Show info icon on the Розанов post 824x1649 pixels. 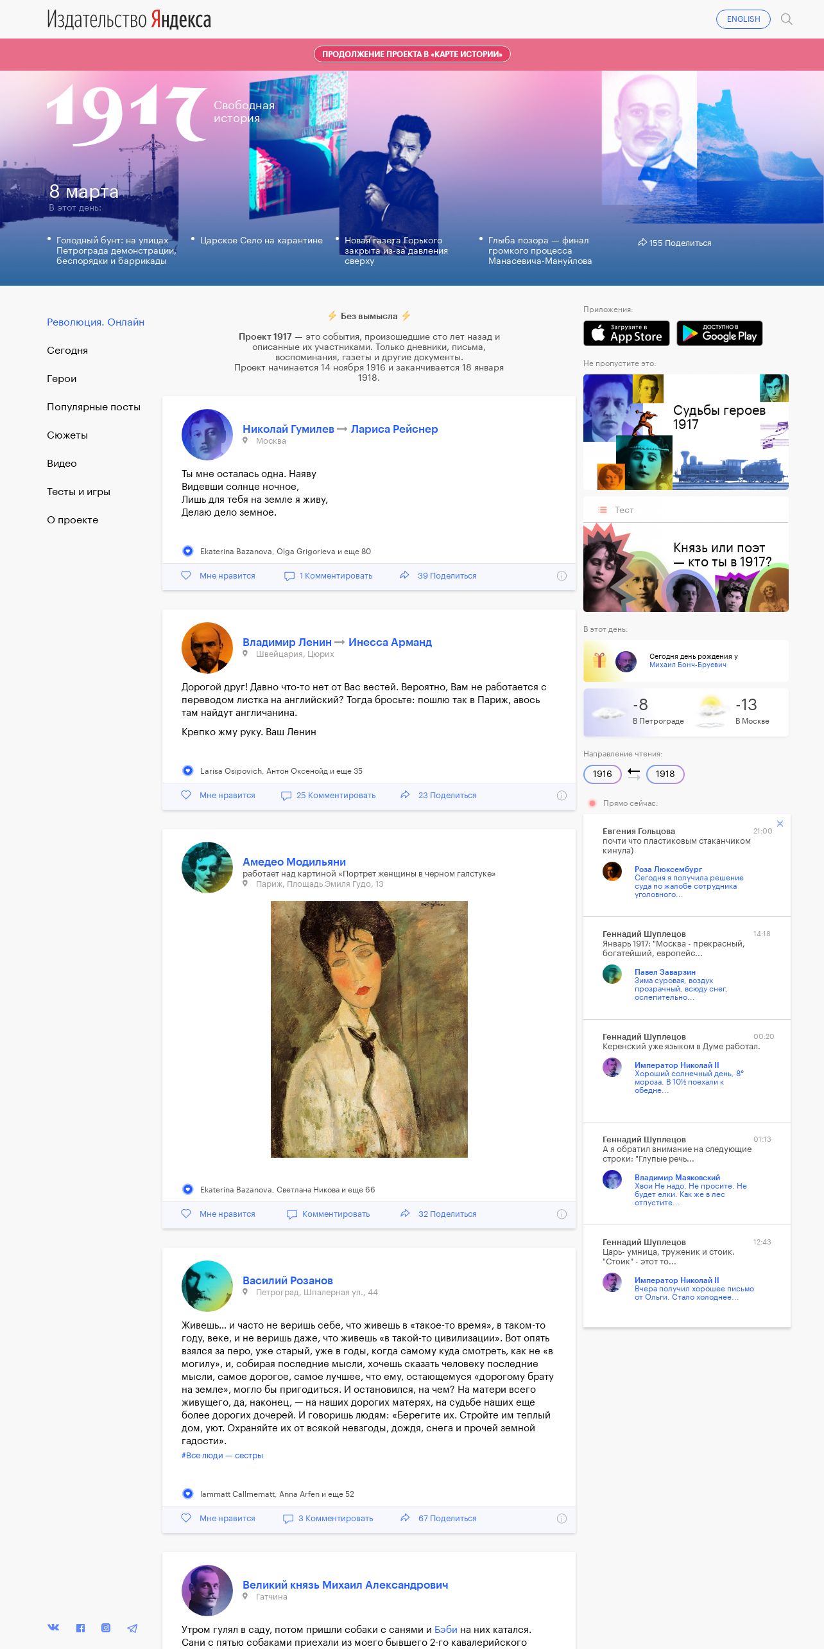pos(562,1519)
